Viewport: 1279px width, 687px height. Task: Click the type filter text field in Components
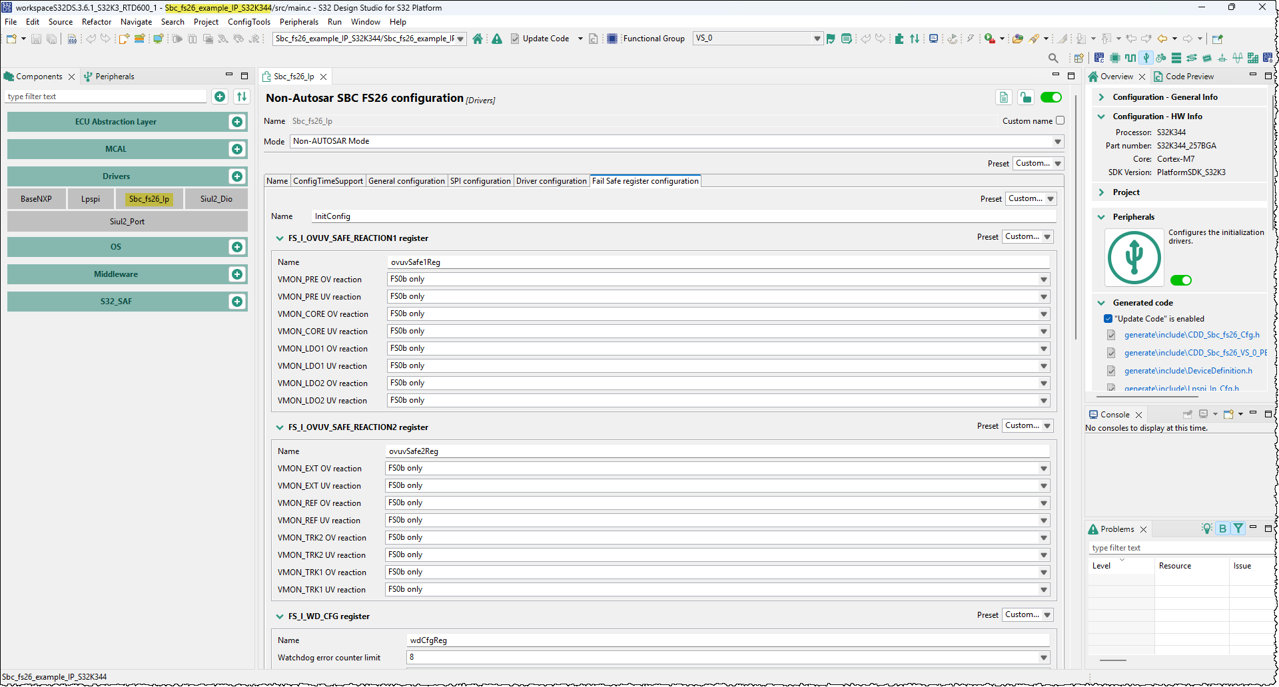click(105, 96)
